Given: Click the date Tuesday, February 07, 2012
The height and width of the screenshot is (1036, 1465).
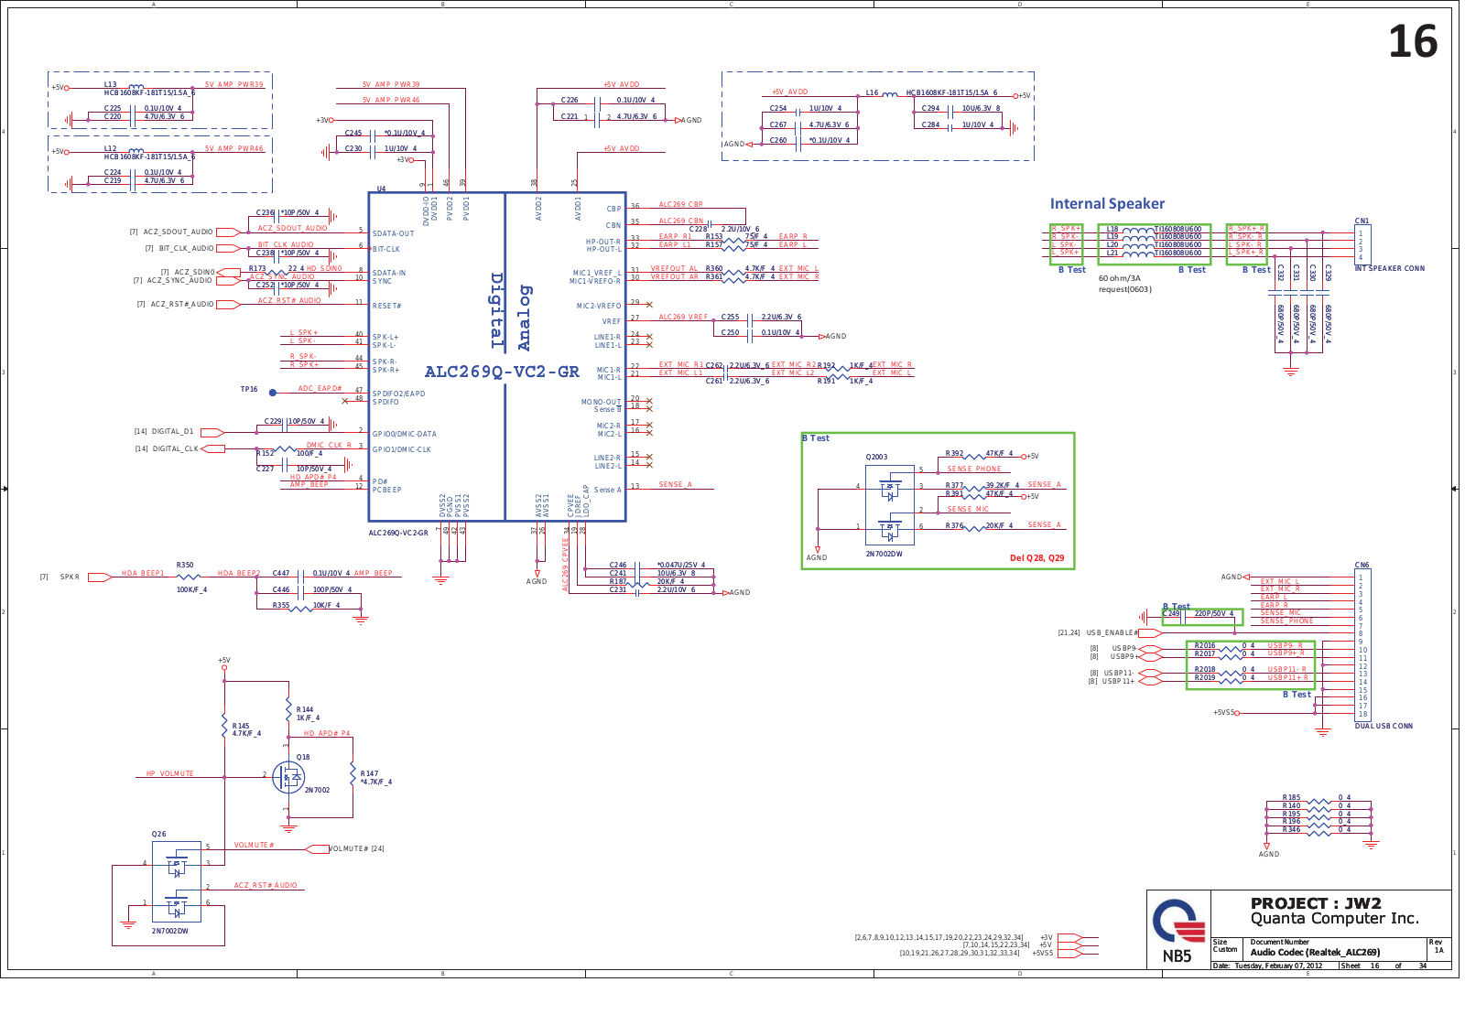Looking at the screenshot, I should click(1278, 966).
